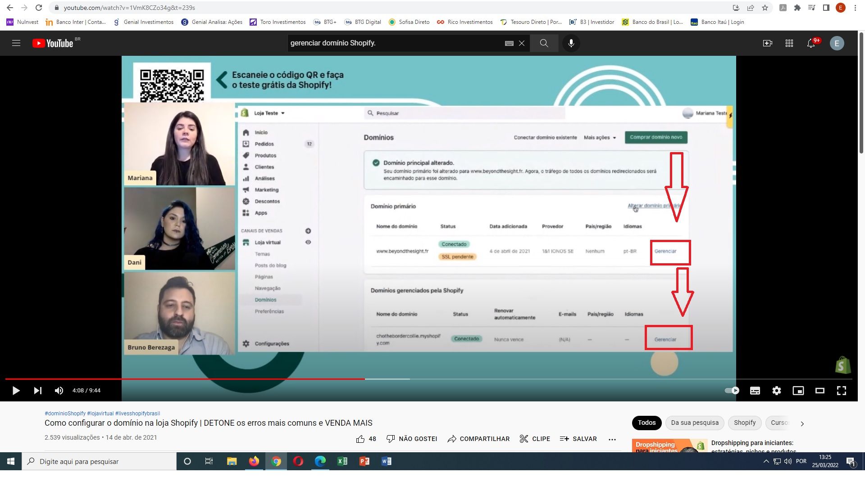Screen dimensions: 865x486
Task: Open YouTube notifications bell
Action: [x=811, y=43]
